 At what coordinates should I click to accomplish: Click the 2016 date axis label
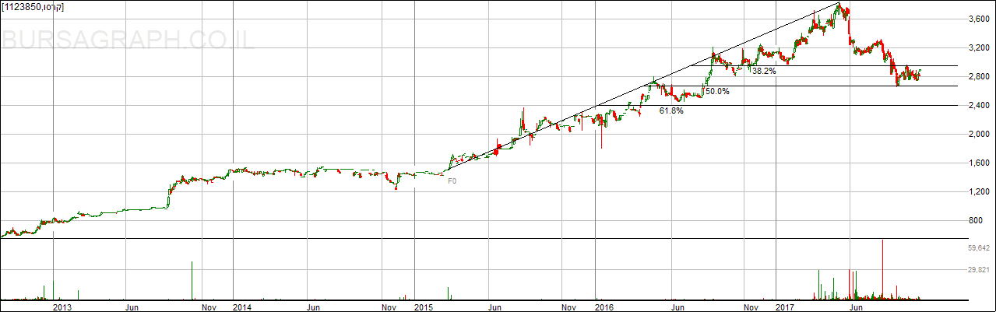pyautogui.click(x=605, y=307)
